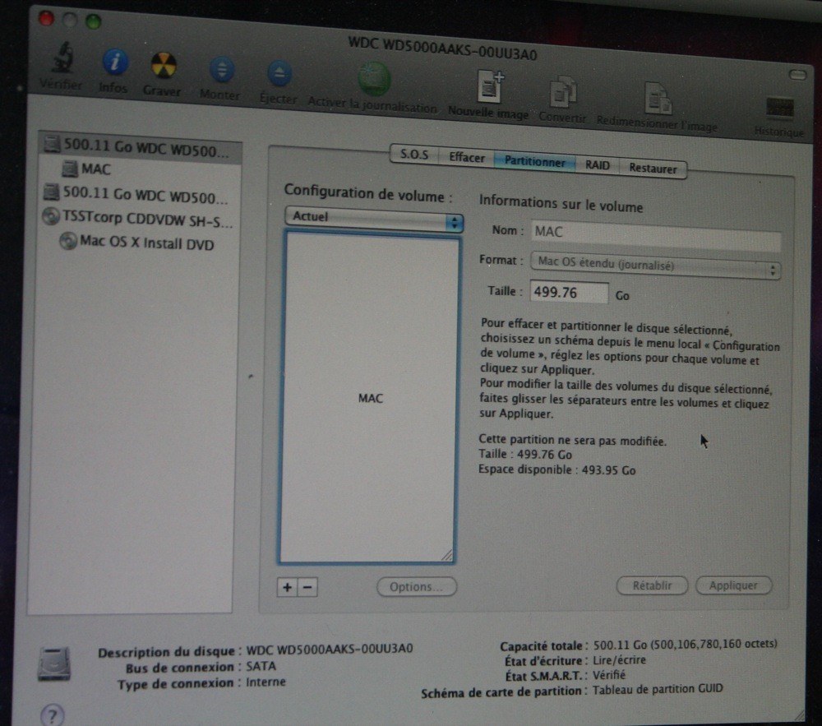Click the Options... button
Viewport: 822px width, 726px height.
coord(416,586)
